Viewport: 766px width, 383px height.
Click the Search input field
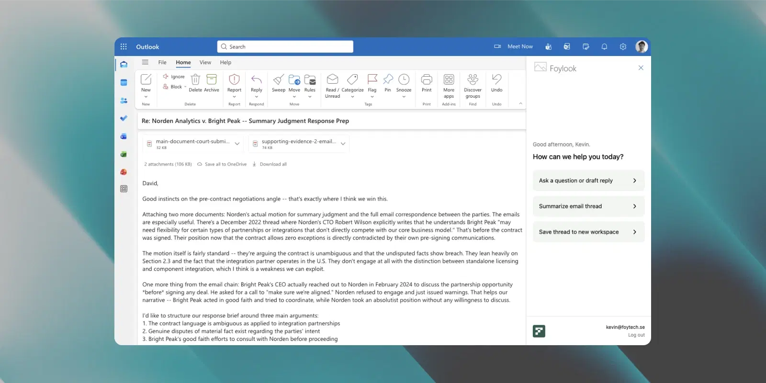[285, 46]
